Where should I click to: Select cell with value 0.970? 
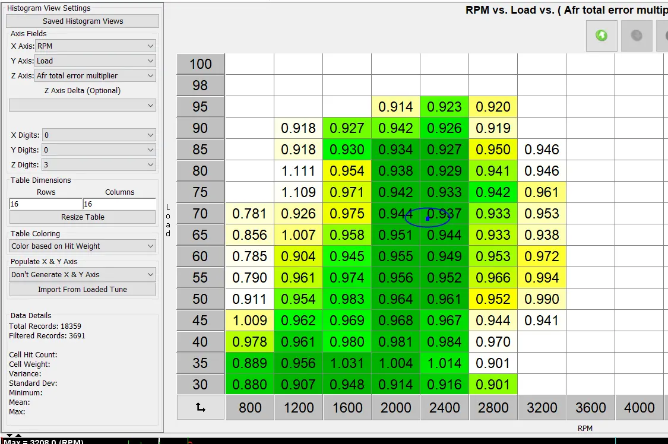(x=493, y=342)
